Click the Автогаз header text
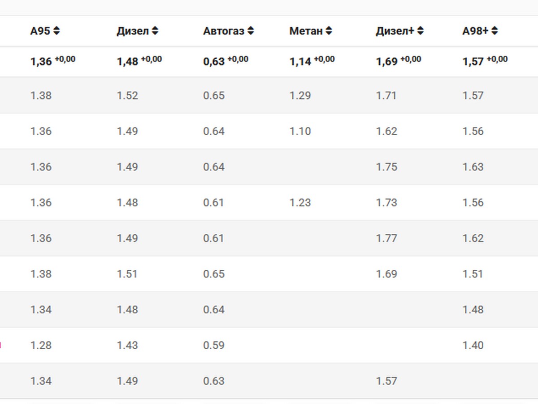 pyautogui.click(x=223, y=31)
